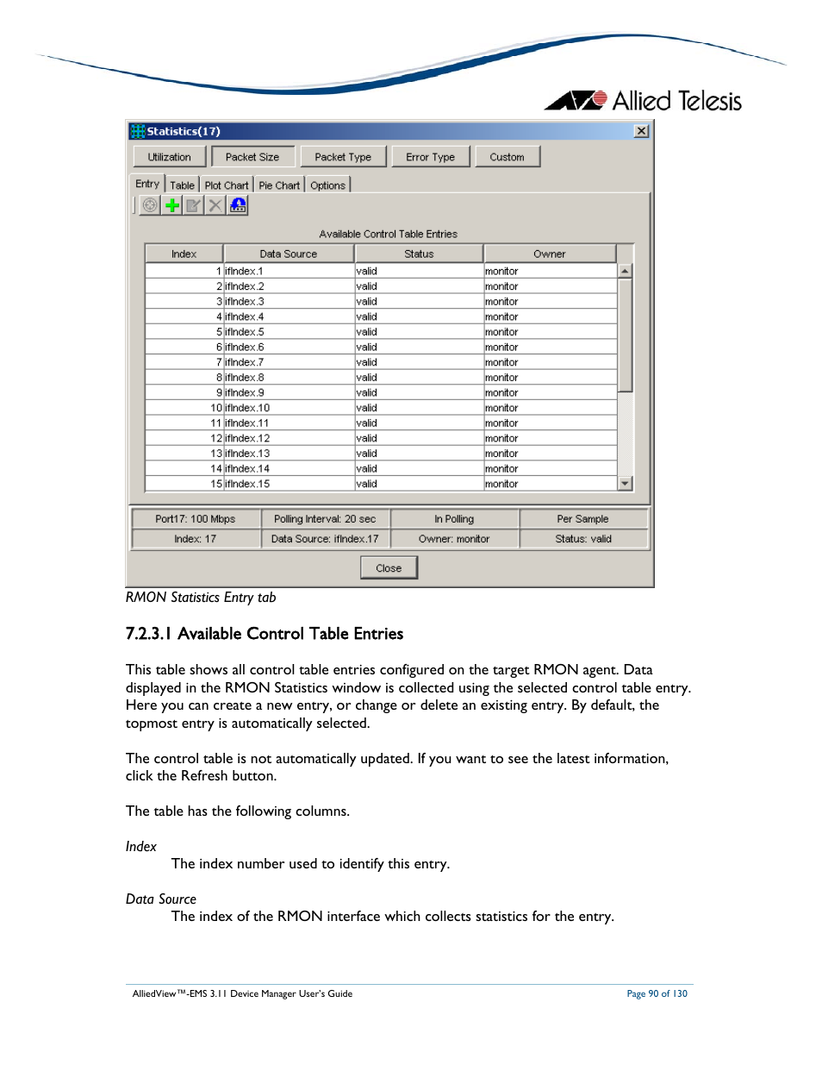Click the Status column header

tap(419, 254)
